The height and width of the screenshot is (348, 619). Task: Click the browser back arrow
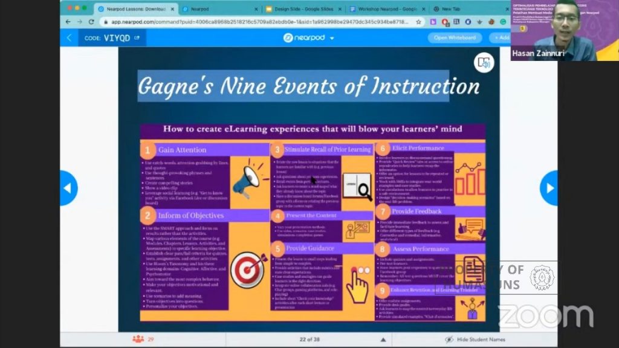[x=68, y=22]
